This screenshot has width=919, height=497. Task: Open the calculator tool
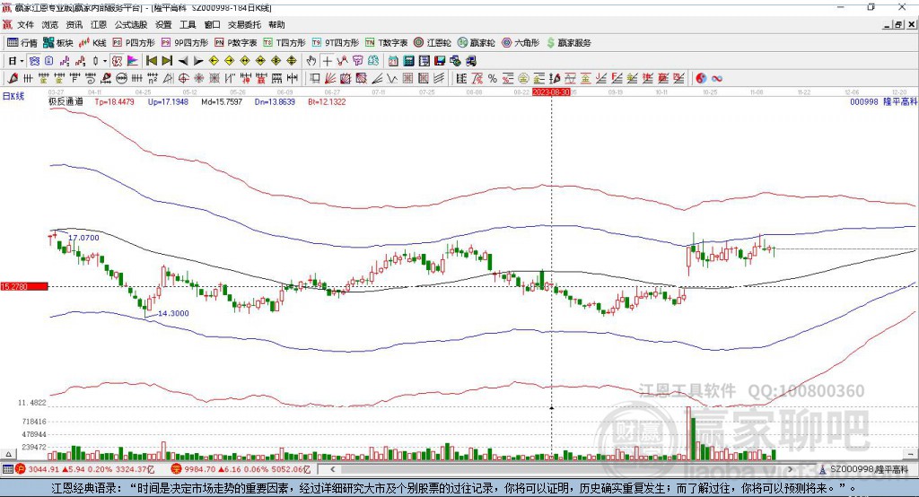pyautogui.click(x=408, y=61)
